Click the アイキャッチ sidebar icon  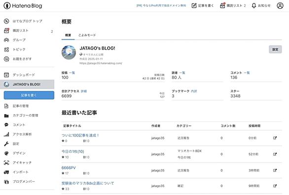click(6, 163)
